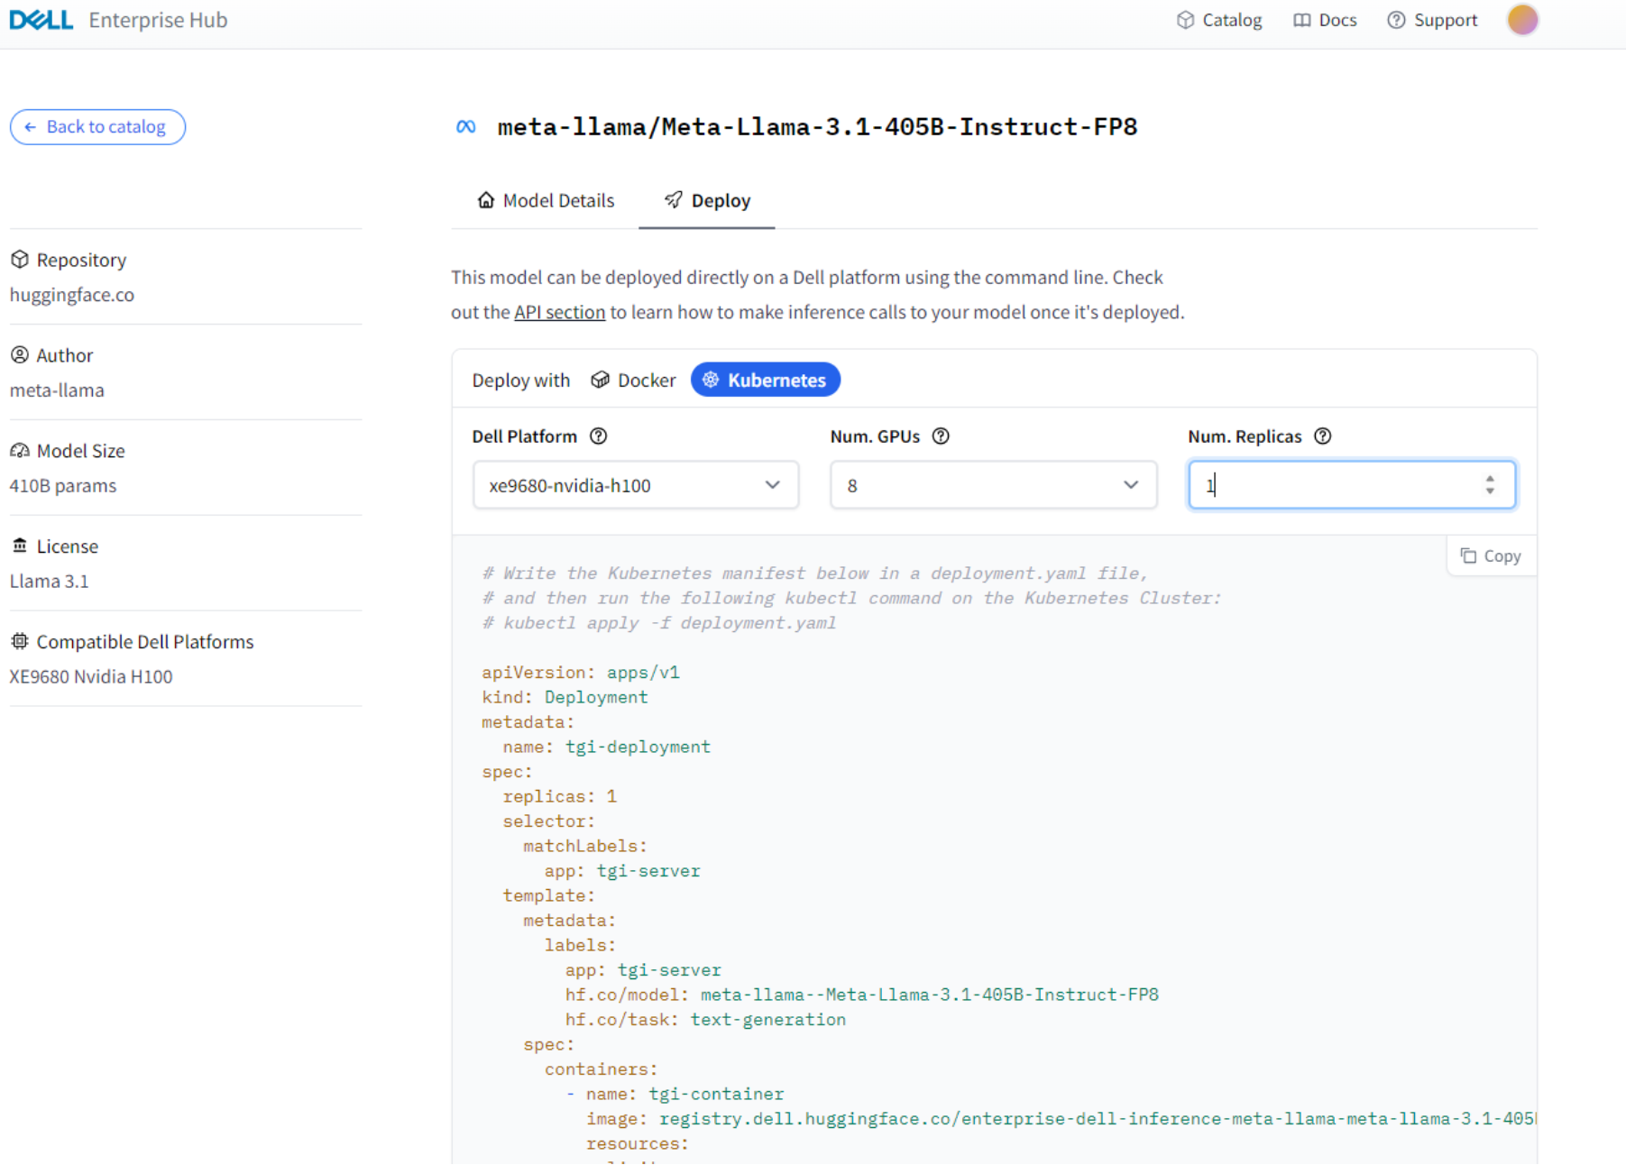Click the License building icon

tap(20, 546)
